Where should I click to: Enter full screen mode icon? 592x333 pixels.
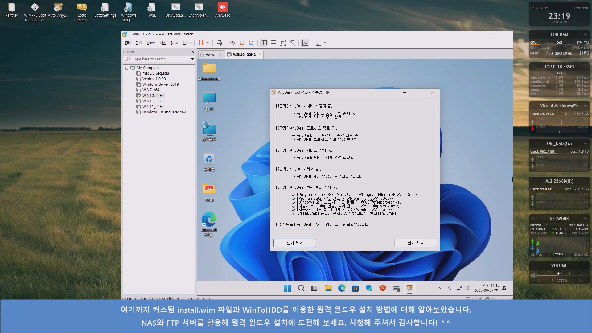(283, 43)
